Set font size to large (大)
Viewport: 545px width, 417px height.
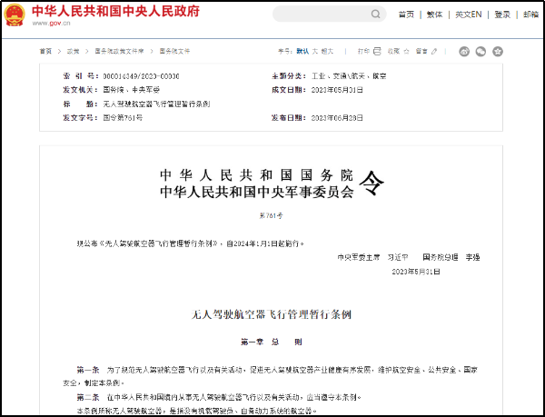(x=315, y=52)
